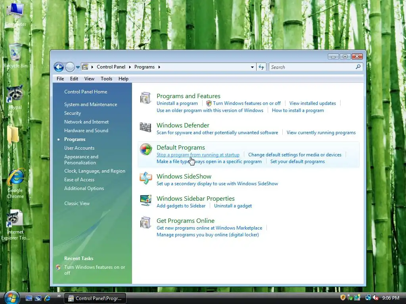Select the folder icon on the desktop

point(13,135)
